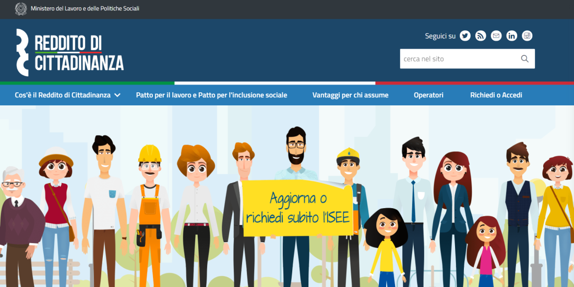Click the email envelope icon

(x=496, y=36)
